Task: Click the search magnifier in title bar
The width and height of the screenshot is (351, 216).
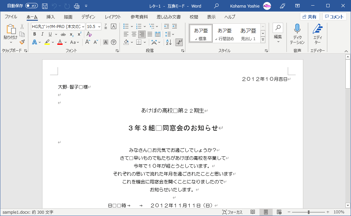Action: point(216,6)
